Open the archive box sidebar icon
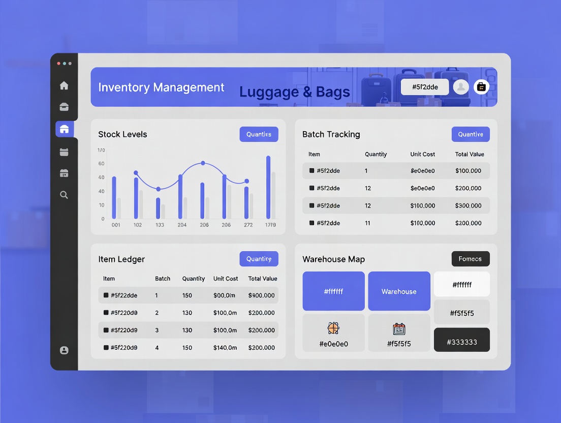Image resolution: width=561 pixels, height=423 pixels. [x=64, y=107]
